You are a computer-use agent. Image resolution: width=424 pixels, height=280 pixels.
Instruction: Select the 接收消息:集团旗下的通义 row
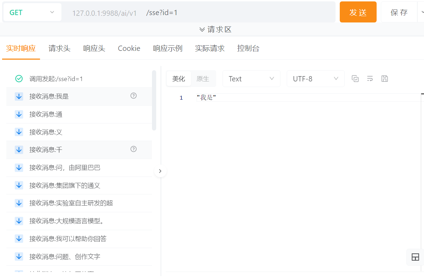tap(79, 185)
